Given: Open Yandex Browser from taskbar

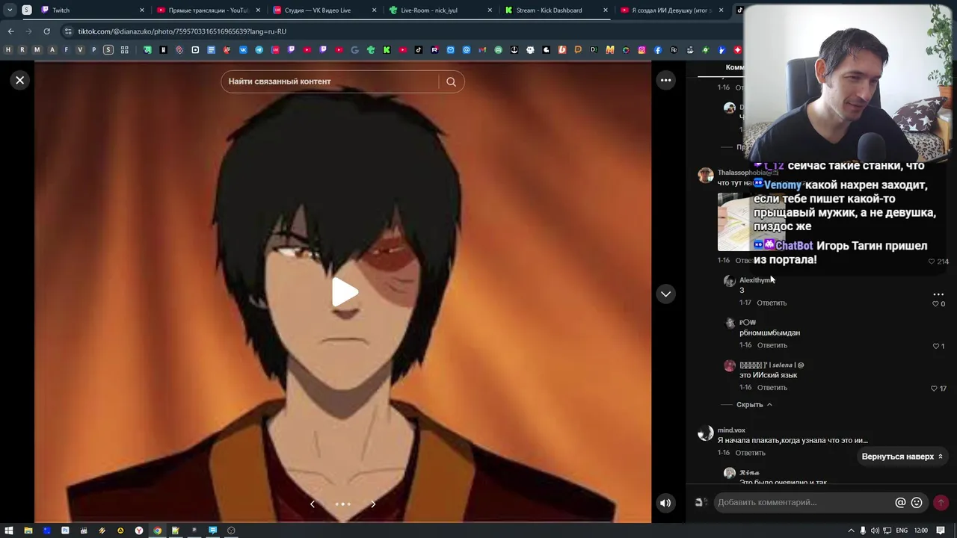Looking at the screenshot, I should pos(139,531).
